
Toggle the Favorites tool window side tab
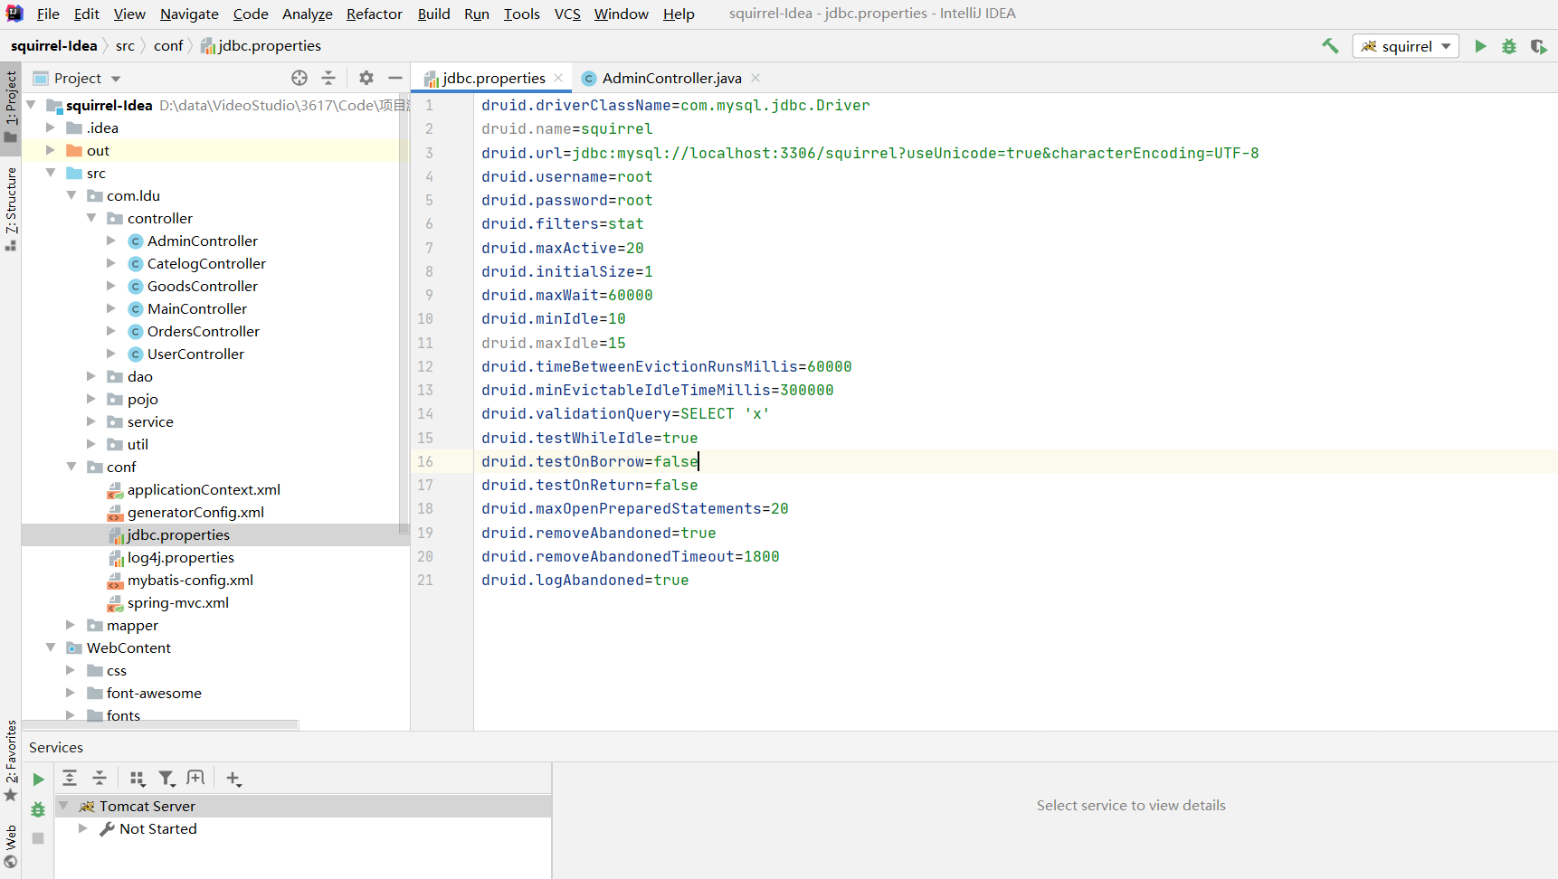pos(11,760)
